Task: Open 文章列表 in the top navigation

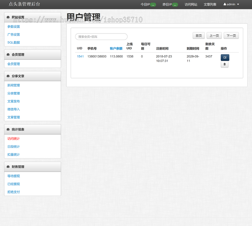Action: pos(210,4)
